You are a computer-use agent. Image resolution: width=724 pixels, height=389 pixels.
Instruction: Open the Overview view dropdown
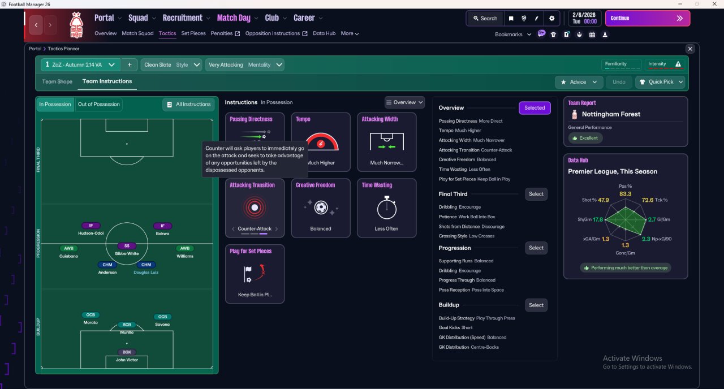404,102
